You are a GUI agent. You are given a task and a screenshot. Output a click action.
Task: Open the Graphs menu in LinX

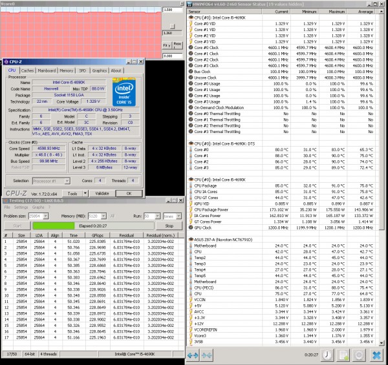pyautogui.click(x=38, y=207)
